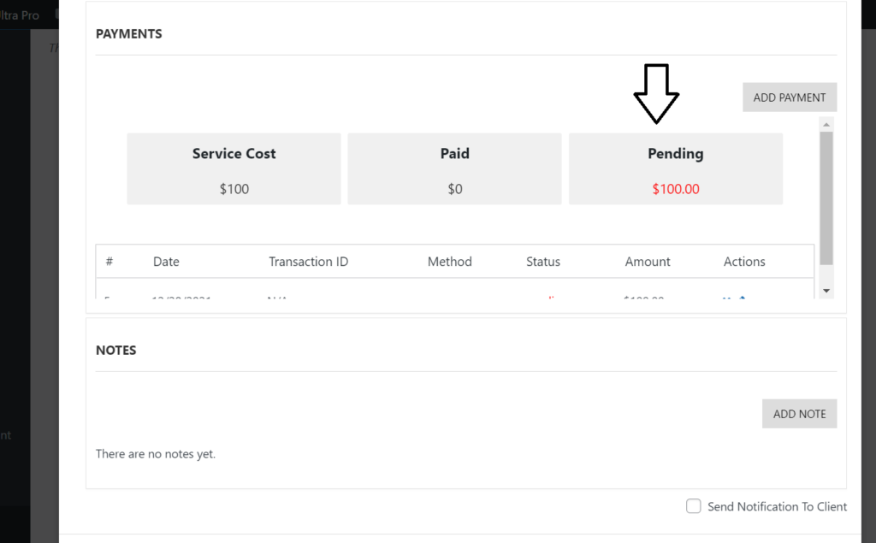The width and height of the screenshot is (876, 543).
Task: Click the "There are no notes yet." message
Action: 156,453
